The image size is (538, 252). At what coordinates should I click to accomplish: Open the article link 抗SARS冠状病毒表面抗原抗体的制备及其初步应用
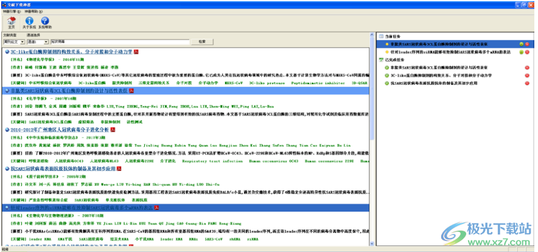tap(63, 169)
